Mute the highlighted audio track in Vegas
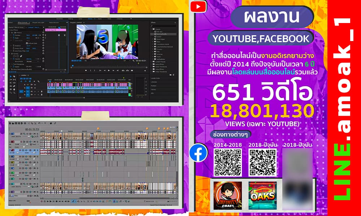This screenshot has width=361, height=216. click(35, 150)
